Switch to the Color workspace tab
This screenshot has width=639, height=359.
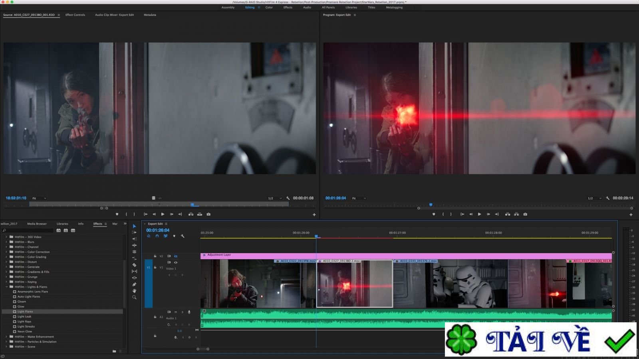tap(268, 7)
